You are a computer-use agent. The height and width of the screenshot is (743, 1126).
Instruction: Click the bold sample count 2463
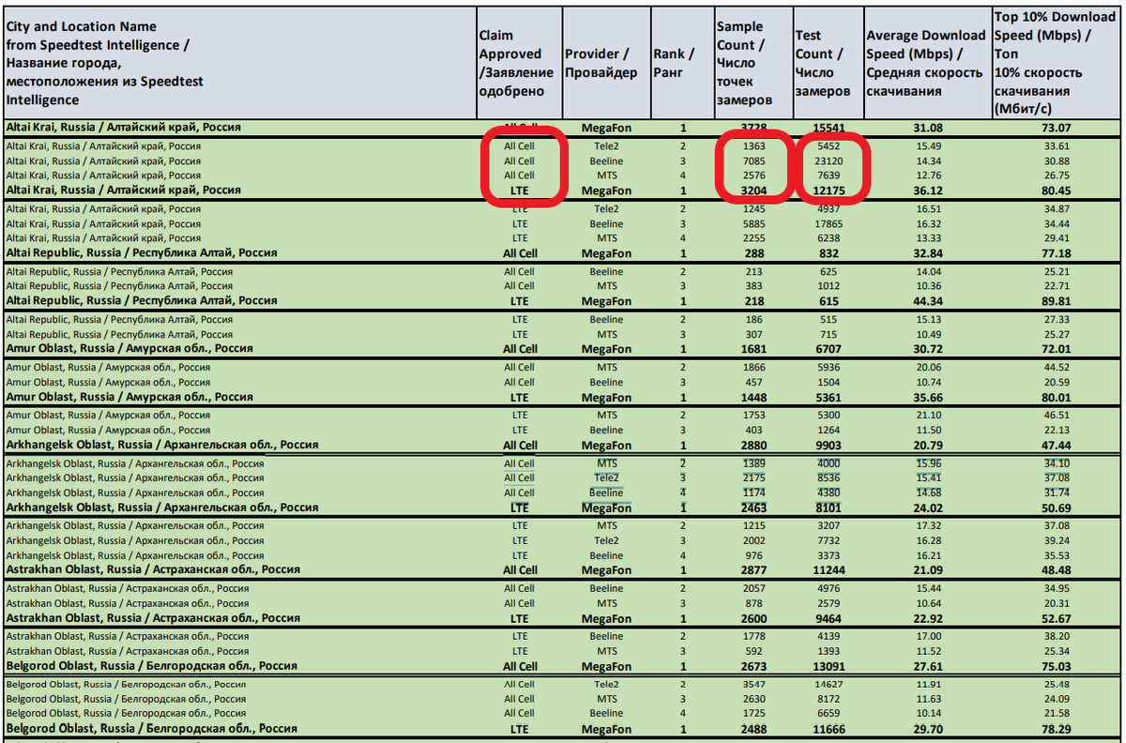[x=753, y=508]
